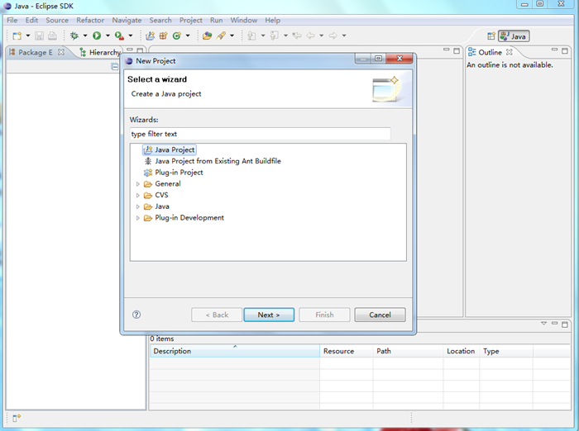Click the Run External Tools icon
Image resolution: width=579 pixels, height=431 pixels.
click(x=119, y=36)
